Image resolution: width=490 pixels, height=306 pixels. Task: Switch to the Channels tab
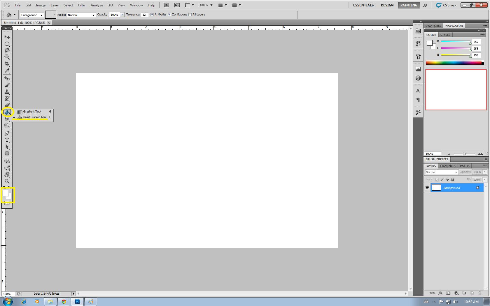coord(448,166)
